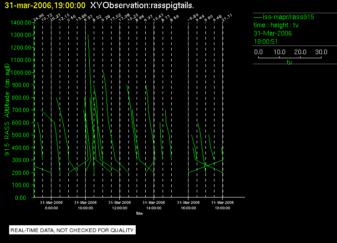Click the yellow timestamp 31-mar-2006,19:00:00
This screenshot has height=243, width=337.
click(45, 5)
